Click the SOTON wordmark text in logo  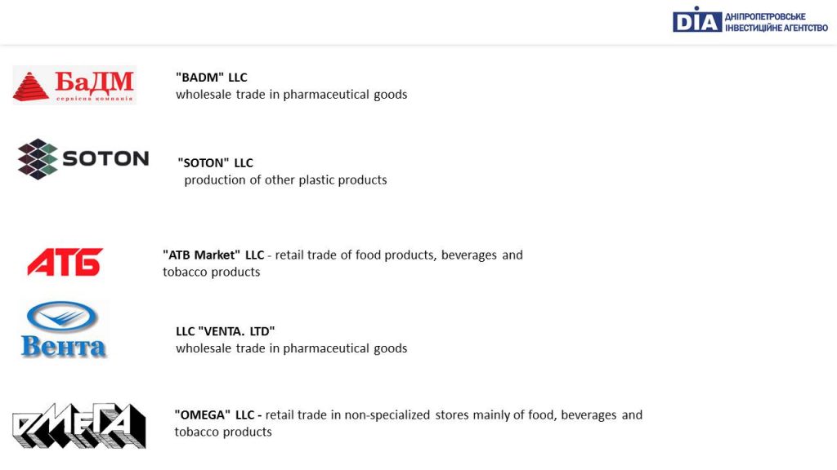tap(105, 158)
